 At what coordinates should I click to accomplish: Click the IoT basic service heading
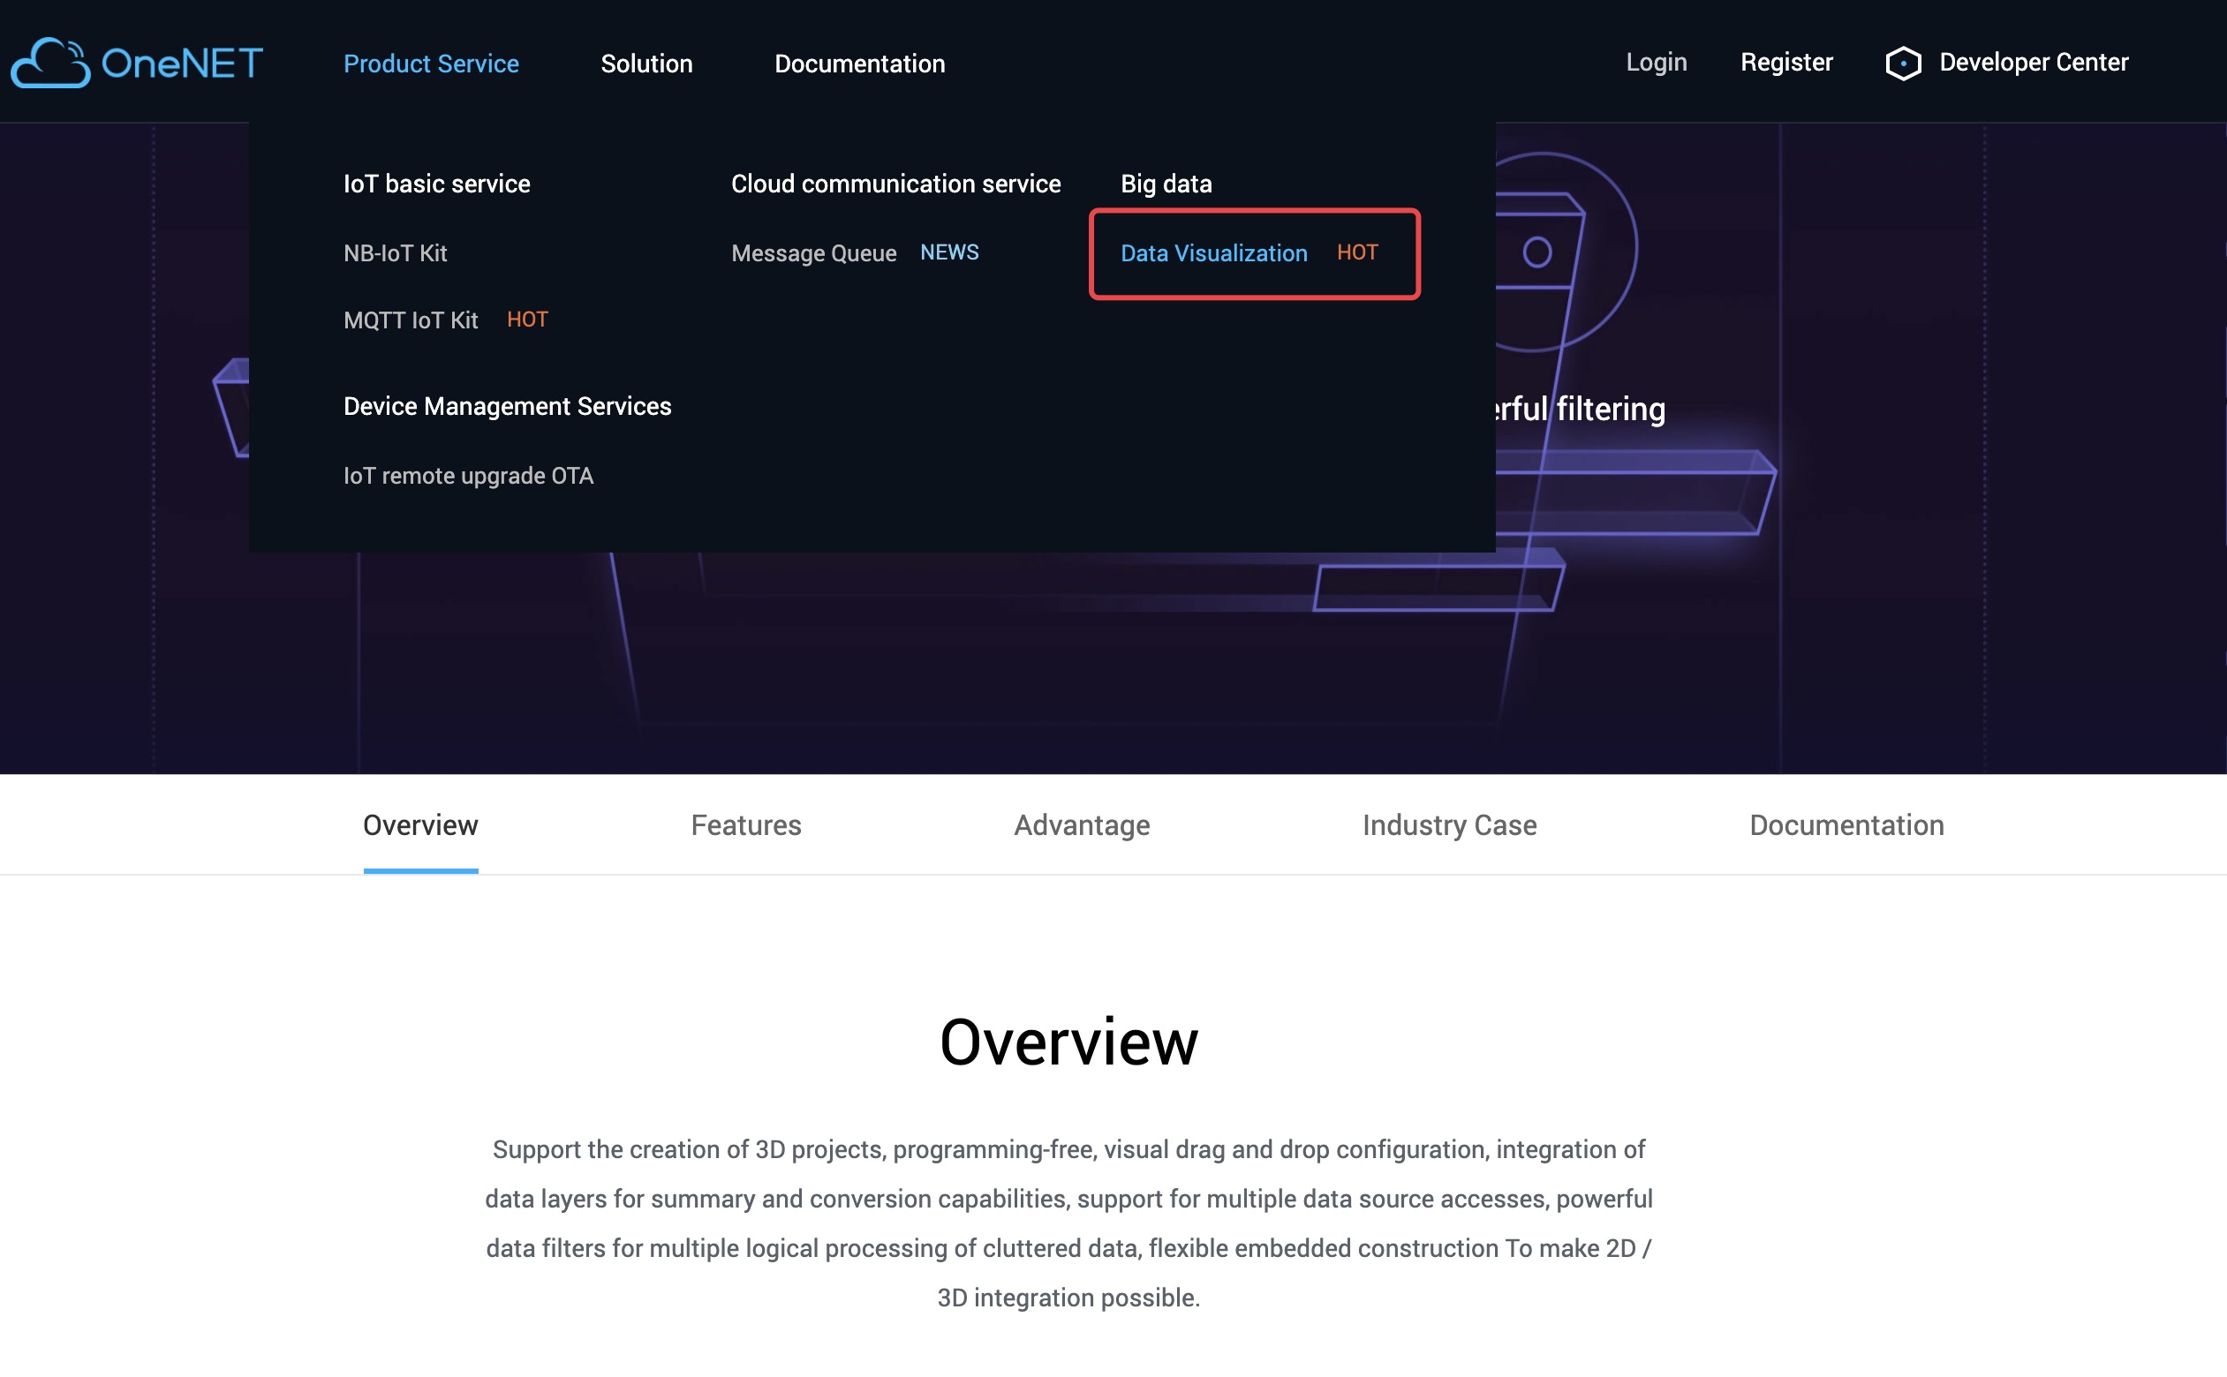click(x=436, y=183)
